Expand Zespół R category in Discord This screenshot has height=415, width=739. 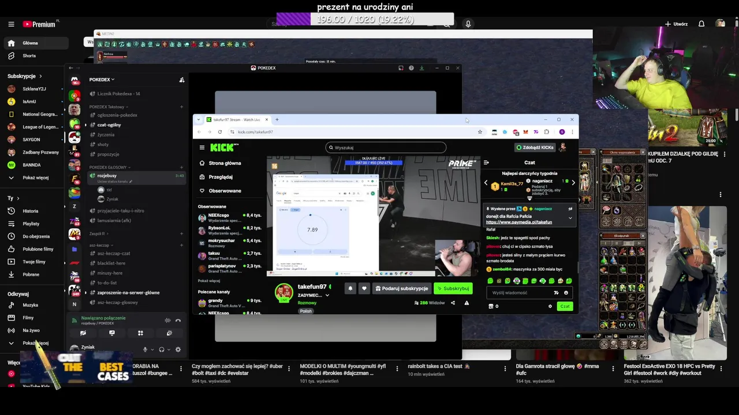coord(99,233)
